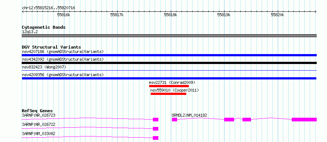Click the 55818k ruler position marker
The height and width of the screenshot is (142, 327).
(170, 15)
